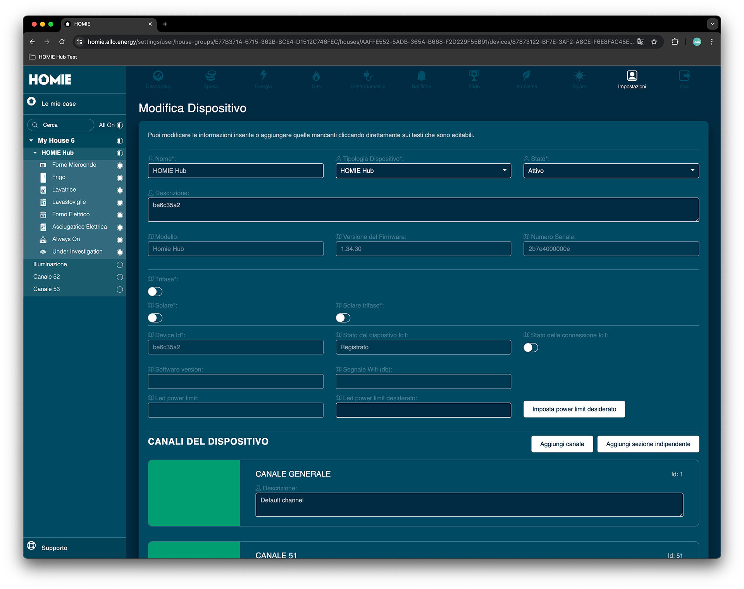Click the browser translate page icon
Viewport: 744px width, 589px height.
(641, 41)
